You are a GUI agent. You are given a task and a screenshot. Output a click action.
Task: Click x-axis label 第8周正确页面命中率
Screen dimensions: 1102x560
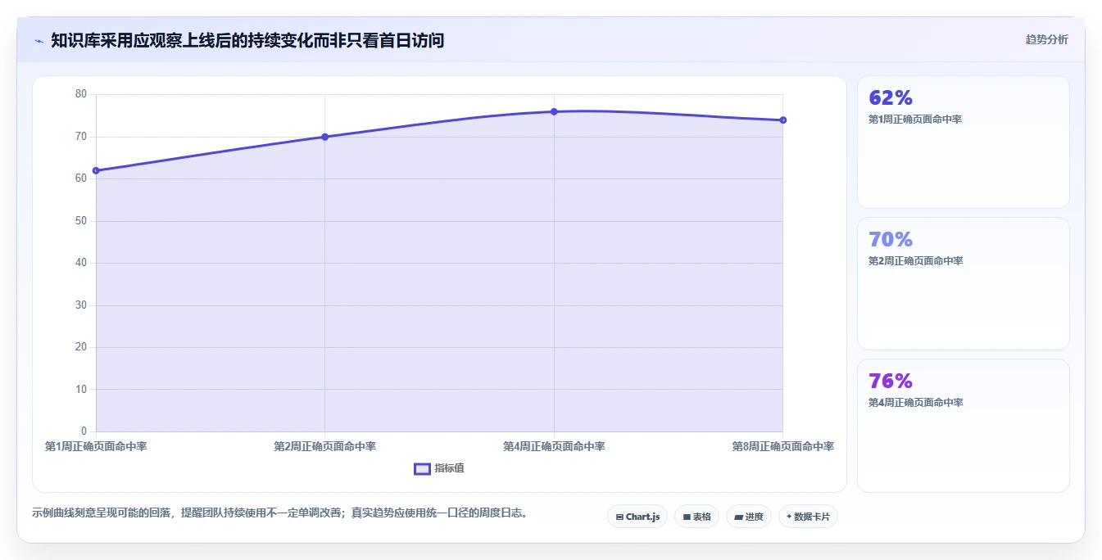coord(782,446)
